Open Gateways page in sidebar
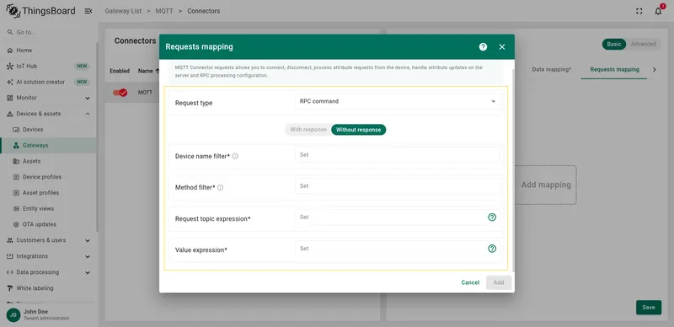This screenshot has height=327, width=674. click(48, 146)
